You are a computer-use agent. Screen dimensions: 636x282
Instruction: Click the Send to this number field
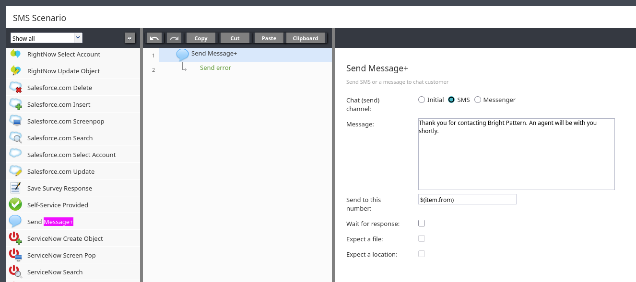click(467, 199)
